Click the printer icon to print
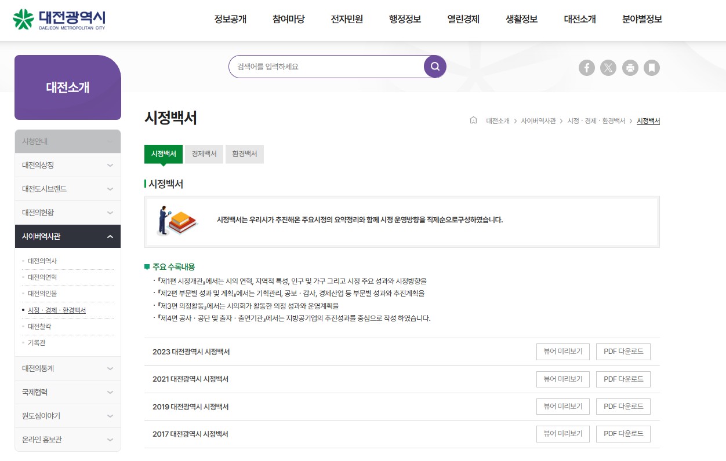The width and height of the screenshot is (726, 461). pyautogui.click(x=630, y=68)
